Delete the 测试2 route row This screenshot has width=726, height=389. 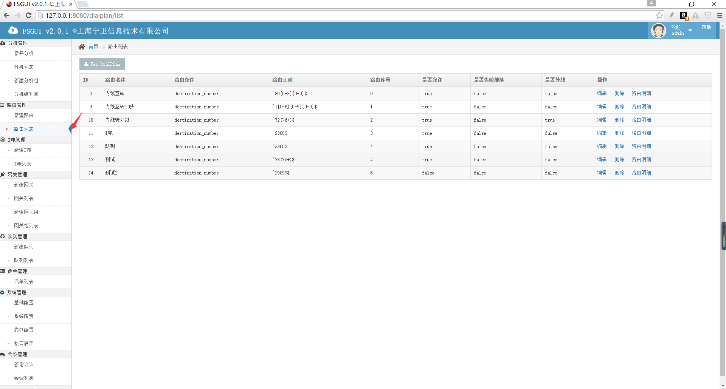point(619,173)
